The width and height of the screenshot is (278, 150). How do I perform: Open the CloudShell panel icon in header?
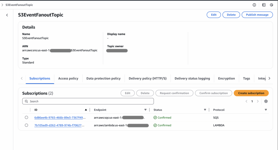pyautogui.click(x=264, y=5)
